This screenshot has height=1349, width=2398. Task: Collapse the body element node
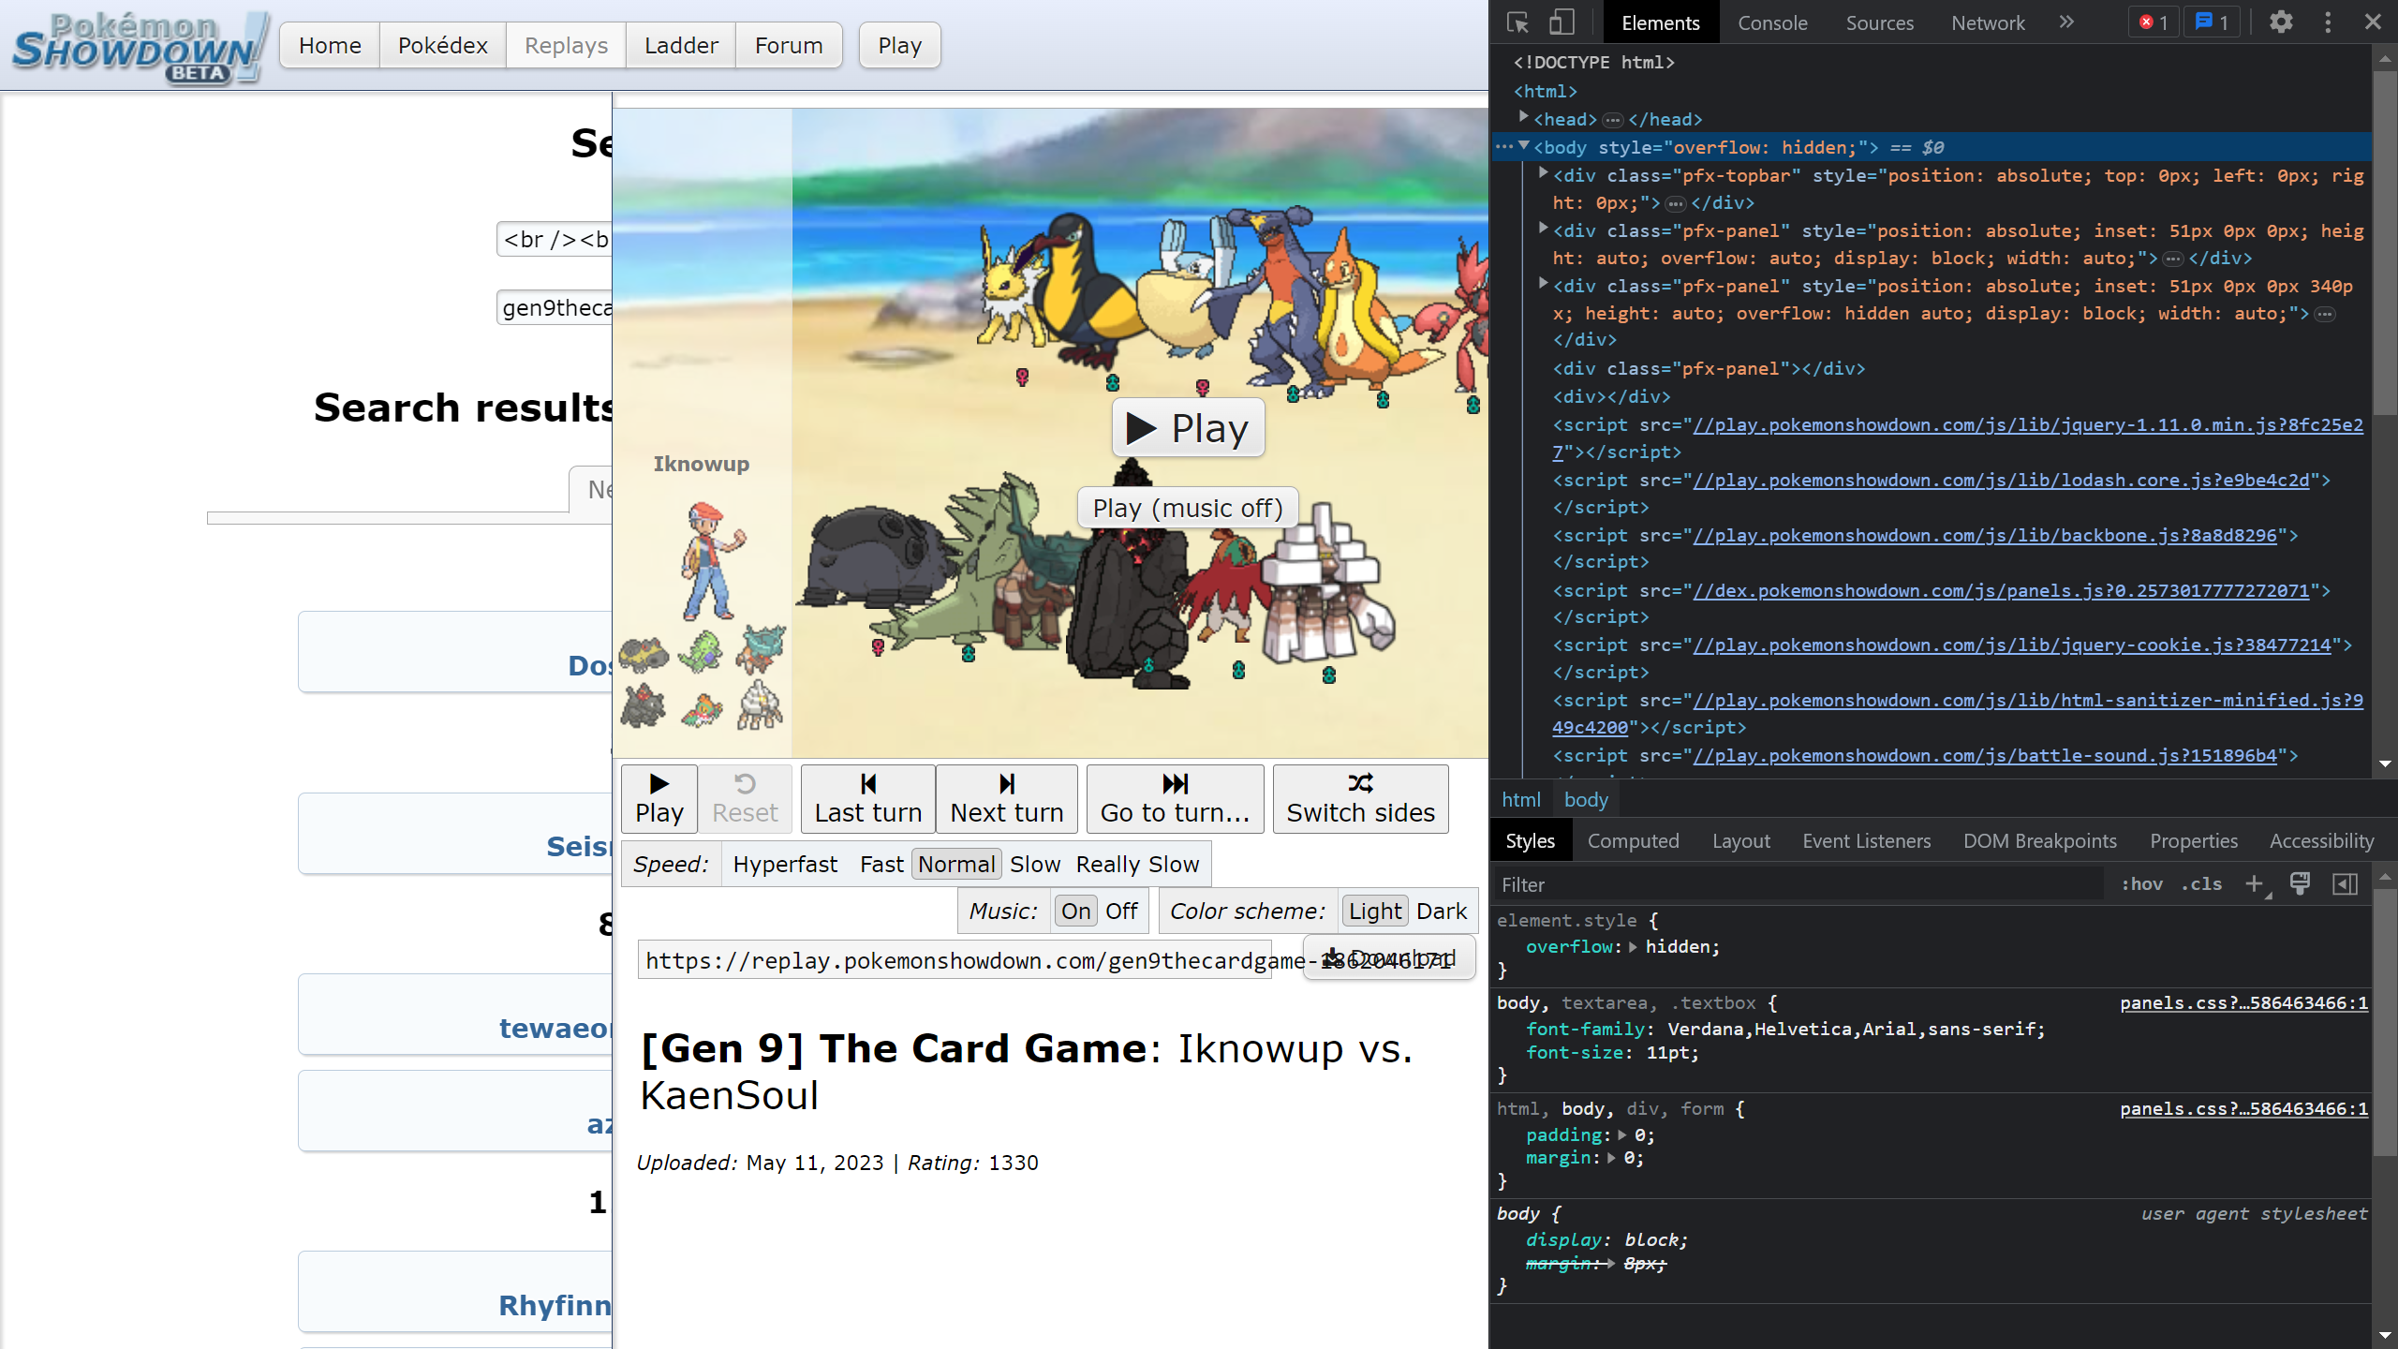[1524, 146]
